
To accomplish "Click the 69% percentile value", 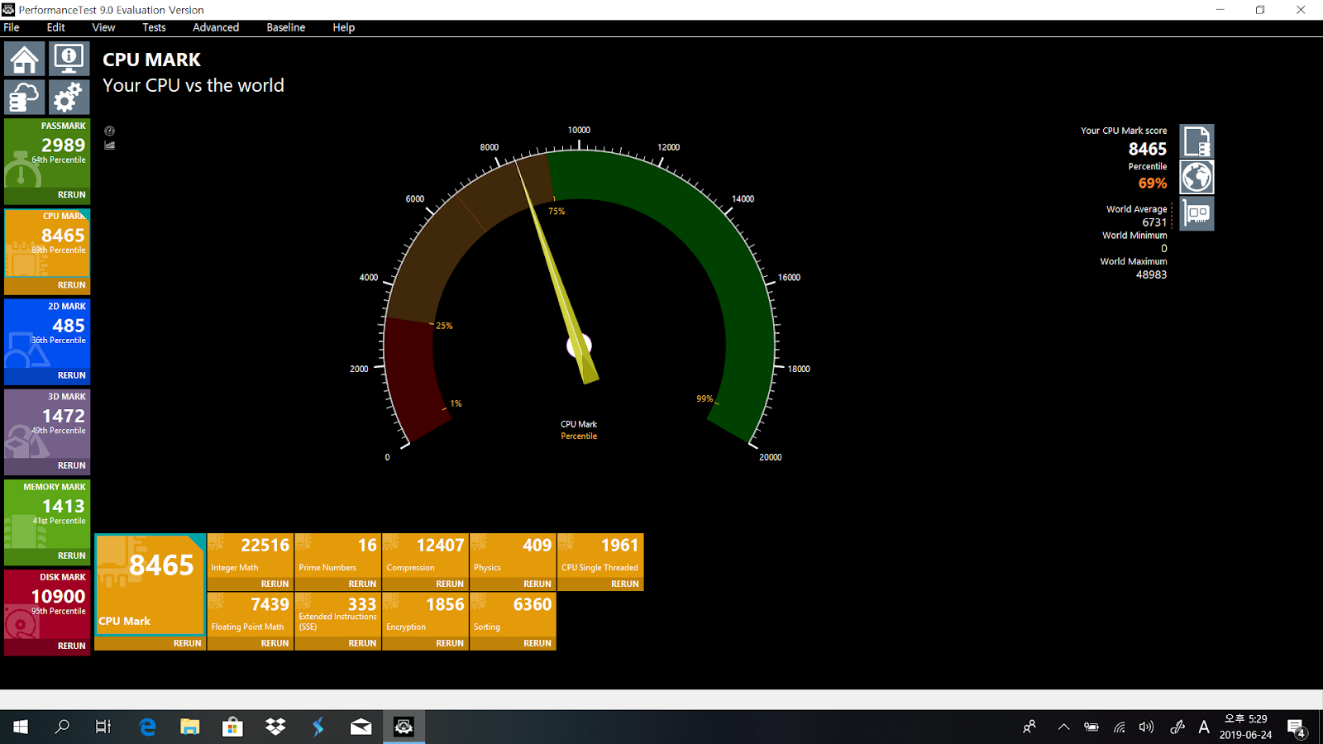I will pos(1153,184).
